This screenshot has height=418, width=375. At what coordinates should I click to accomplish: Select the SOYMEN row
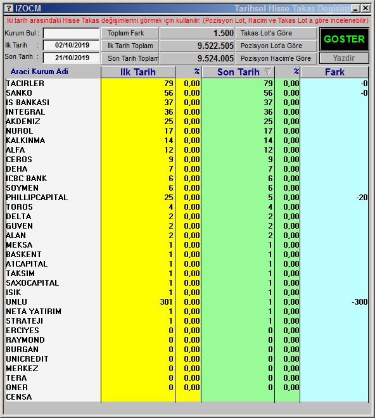tap(187, 188)
